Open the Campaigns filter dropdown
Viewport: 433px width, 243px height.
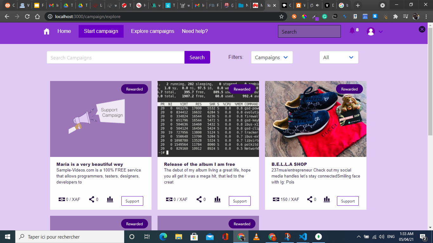coord(272,57)
